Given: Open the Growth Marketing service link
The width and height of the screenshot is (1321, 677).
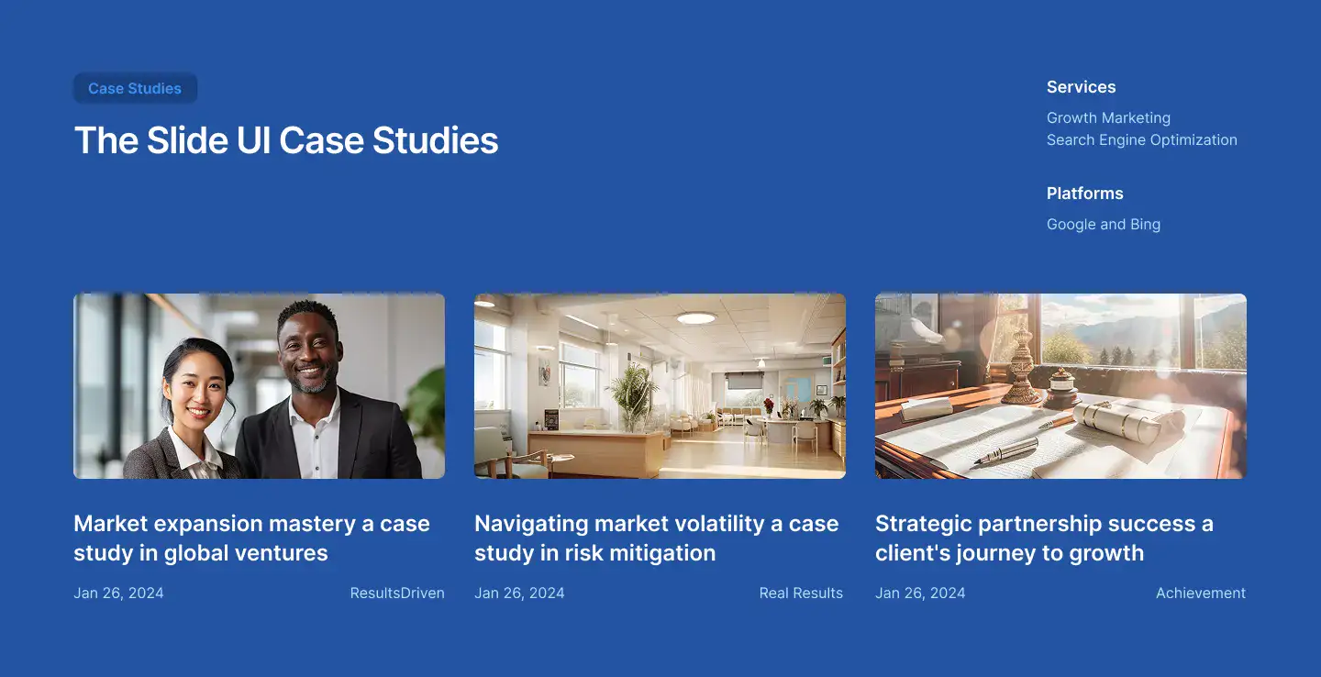Looking at the screenshot, I should pos(1108,117).
